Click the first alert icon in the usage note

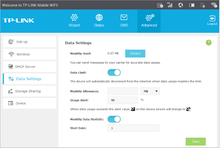point(133,109)
